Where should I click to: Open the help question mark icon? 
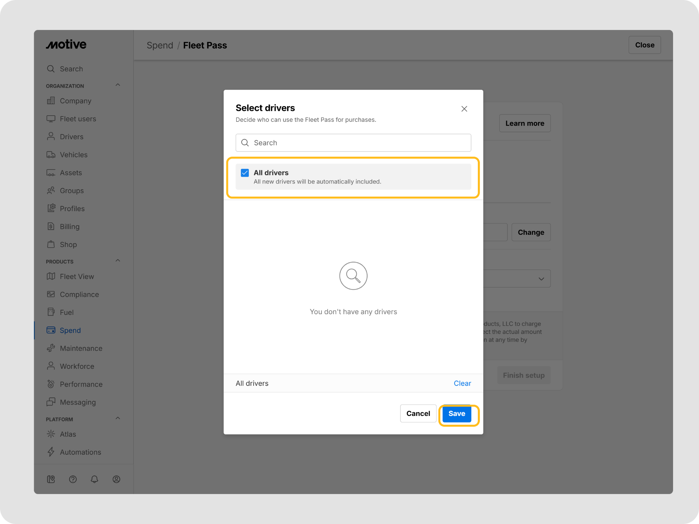(x=73, y=479)
